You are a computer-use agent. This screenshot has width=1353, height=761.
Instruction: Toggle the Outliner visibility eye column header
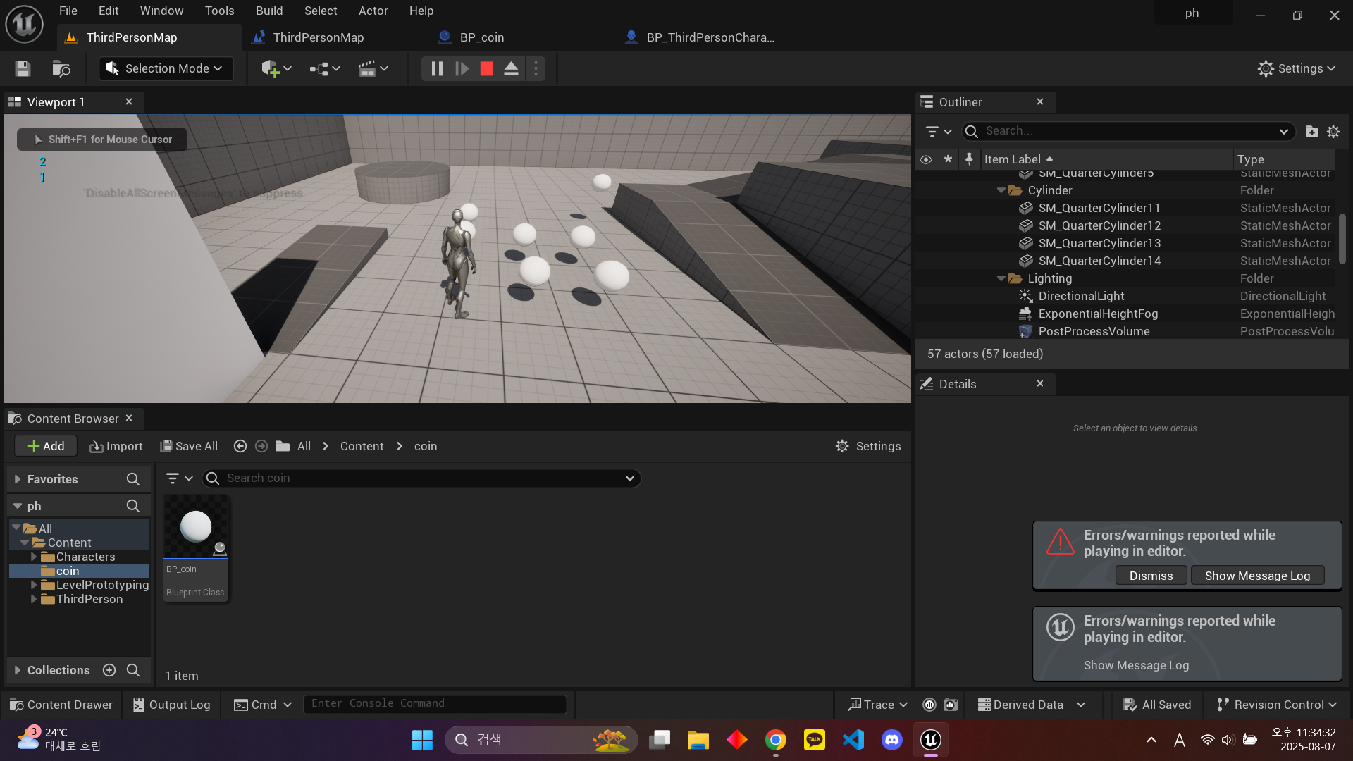coord(926,159)
